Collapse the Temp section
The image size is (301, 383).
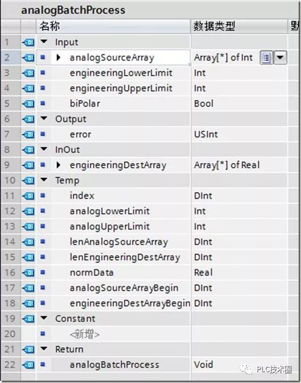pos(44,180)
